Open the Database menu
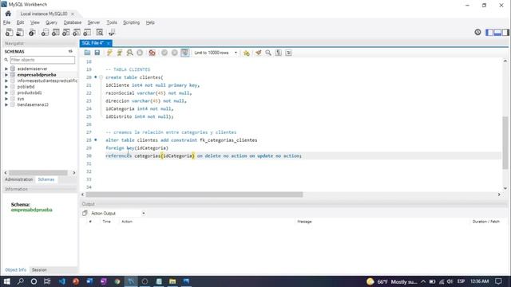The height and width of the screenshot is (287, 511). click(73, 22)
